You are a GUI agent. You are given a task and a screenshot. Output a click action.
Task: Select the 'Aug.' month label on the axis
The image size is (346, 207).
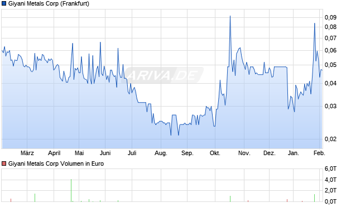161,153
